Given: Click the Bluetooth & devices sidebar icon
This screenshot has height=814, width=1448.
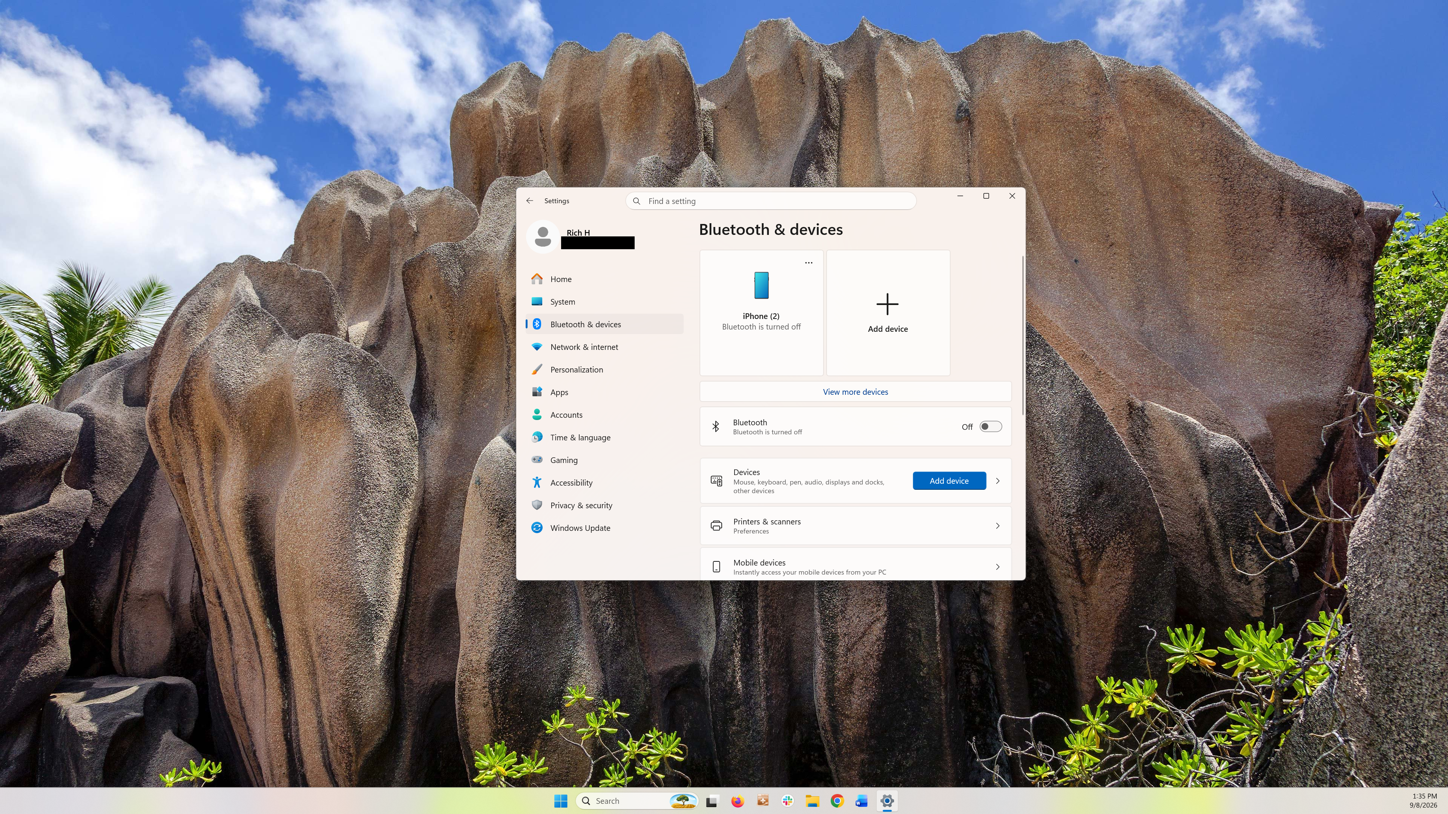Looking at the screenshot, I should tap(537, 324).
